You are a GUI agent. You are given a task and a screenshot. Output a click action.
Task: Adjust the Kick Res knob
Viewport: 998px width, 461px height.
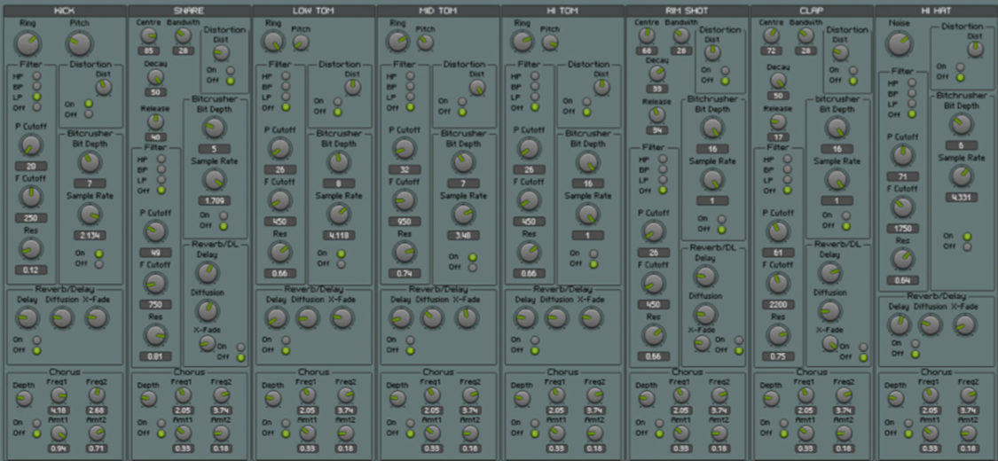click(29, 249)
